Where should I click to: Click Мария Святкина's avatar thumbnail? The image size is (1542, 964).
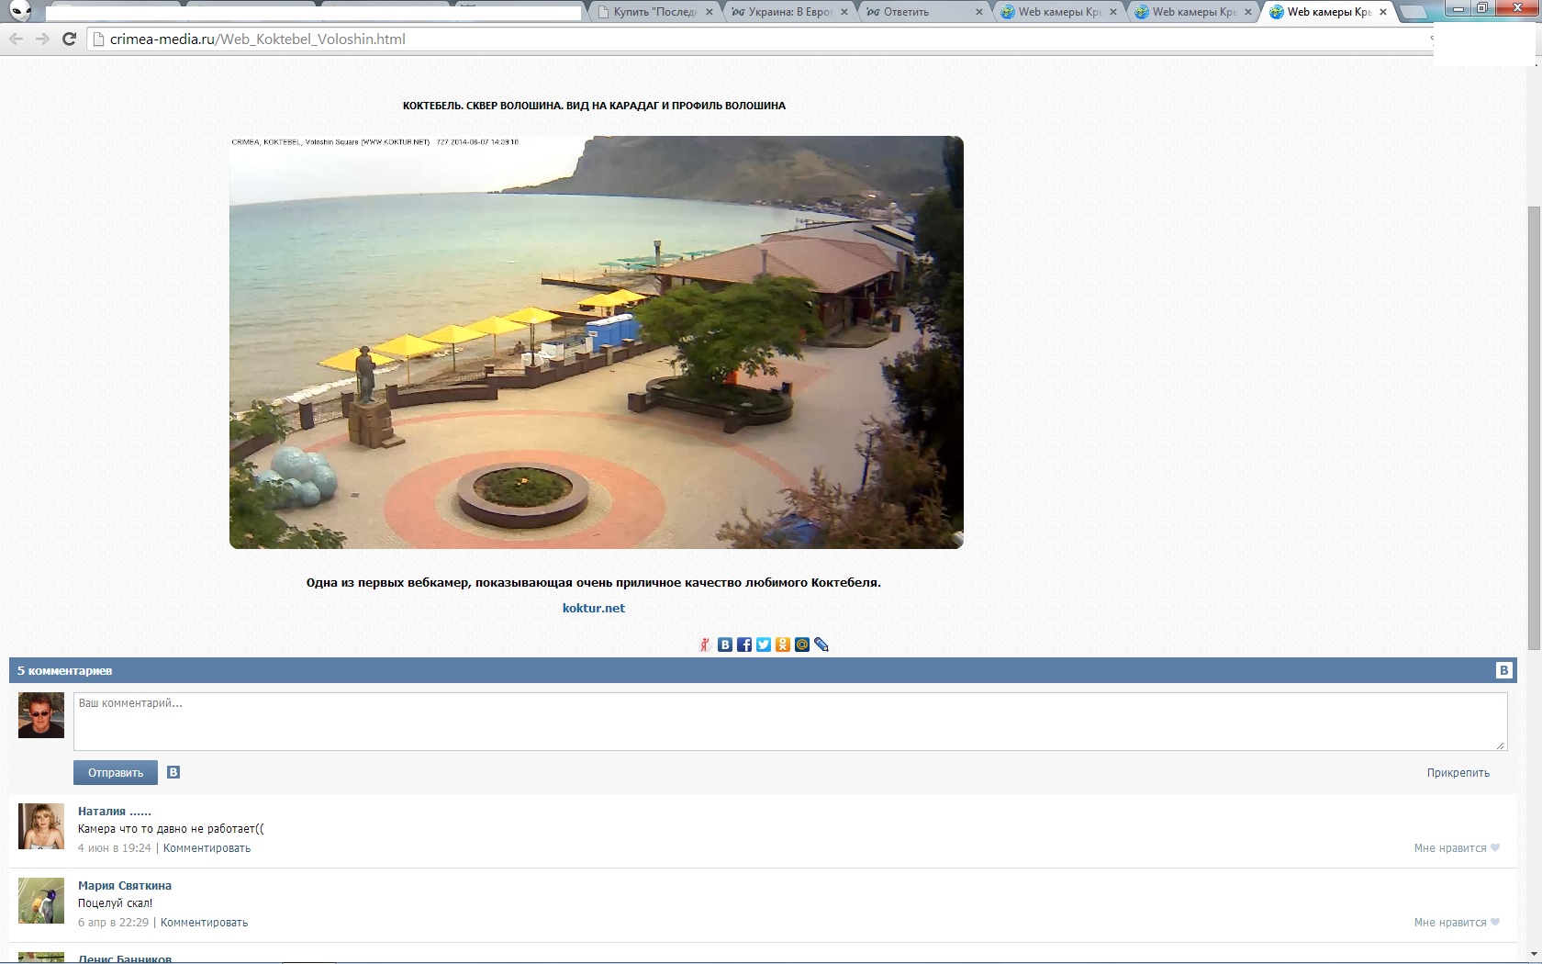click(41, 900)
